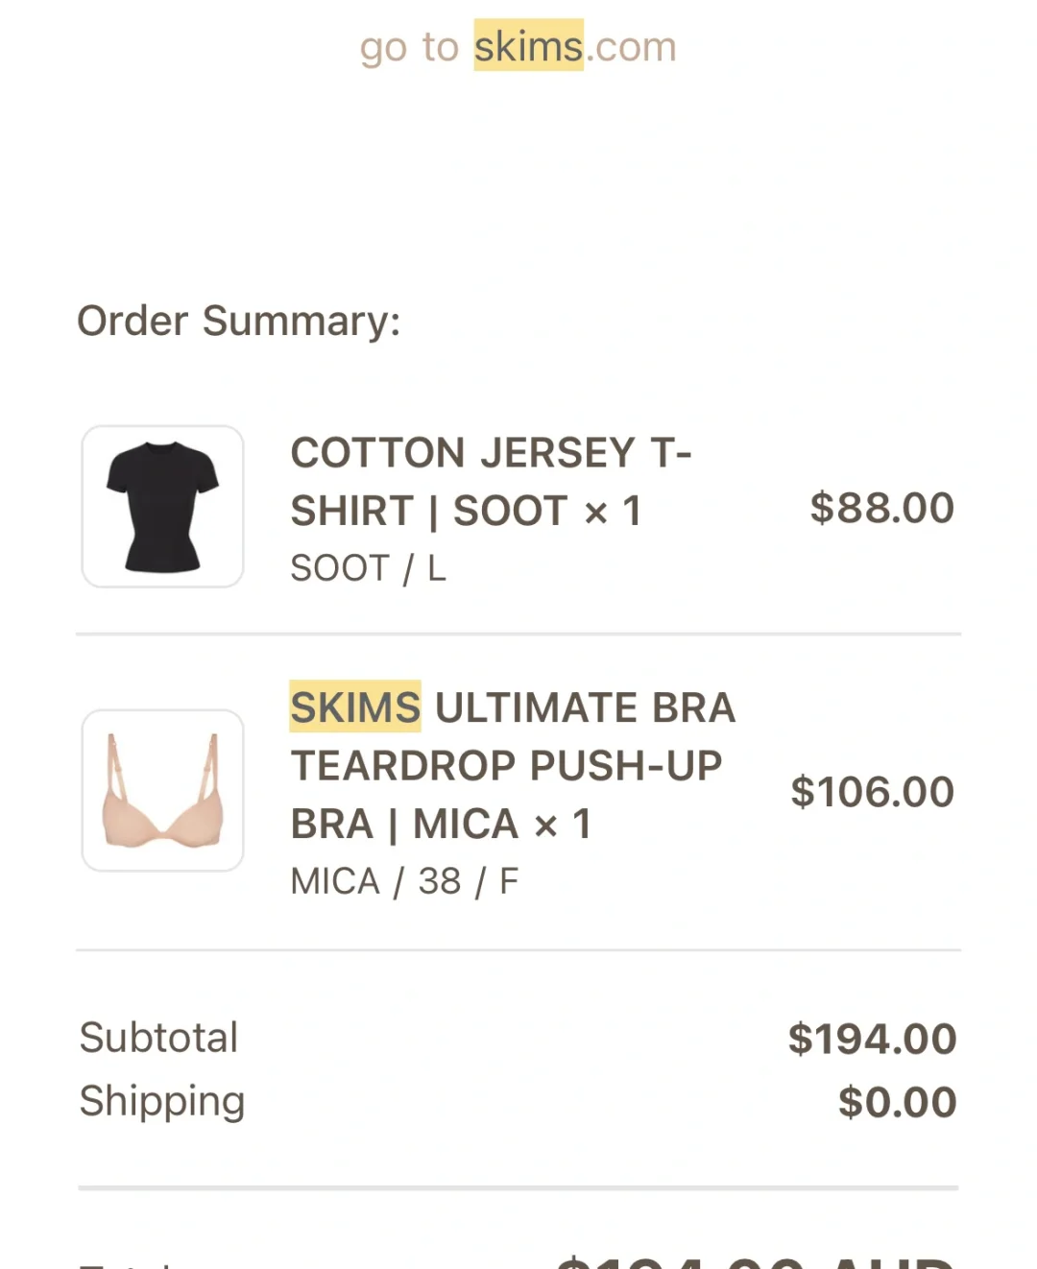Click the divider line below the t-shirt item
Image resolution: width=1037 pixels, height=1269 pixels.
coord(518,634)
